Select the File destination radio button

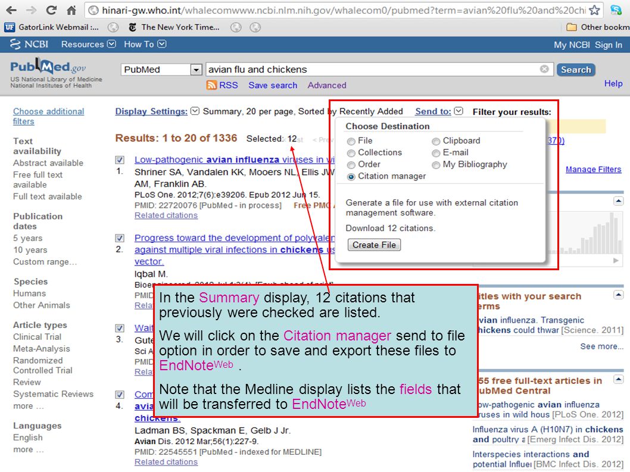pos(351,142)
